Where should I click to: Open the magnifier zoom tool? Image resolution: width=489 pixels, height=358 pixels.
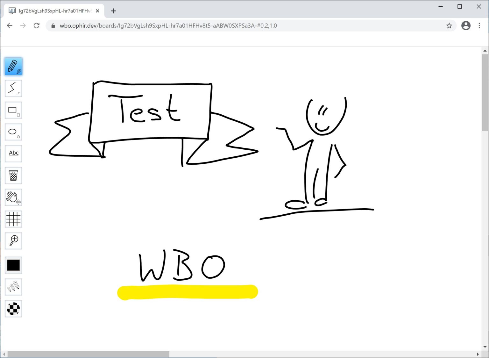tap(13, 241)
